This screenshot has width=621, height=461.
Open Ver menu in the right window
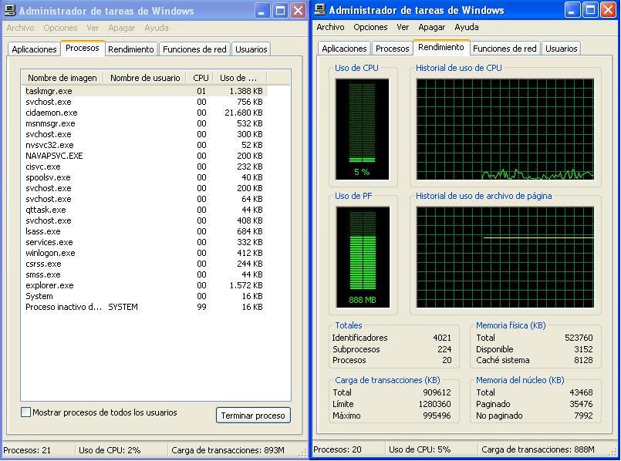[x=403, y=27]
